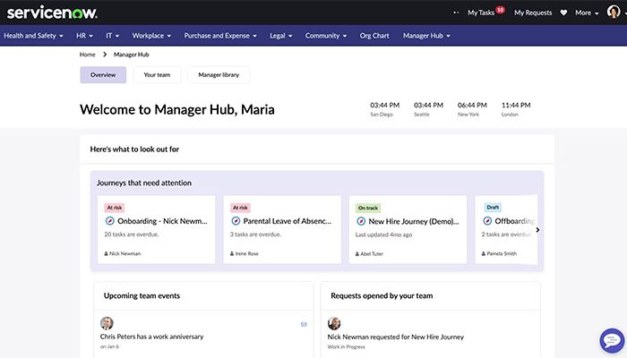Select the Overview tab
627x358 pixels.
click(103, 74)
